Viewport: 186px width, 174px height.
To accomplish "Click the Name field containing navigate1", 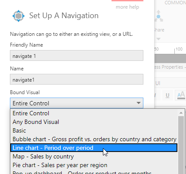I will pos(77,79).
